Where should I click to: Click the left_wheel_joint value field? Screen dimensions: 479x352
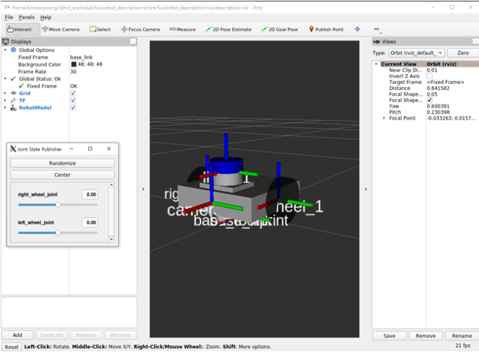pos(90,222)
